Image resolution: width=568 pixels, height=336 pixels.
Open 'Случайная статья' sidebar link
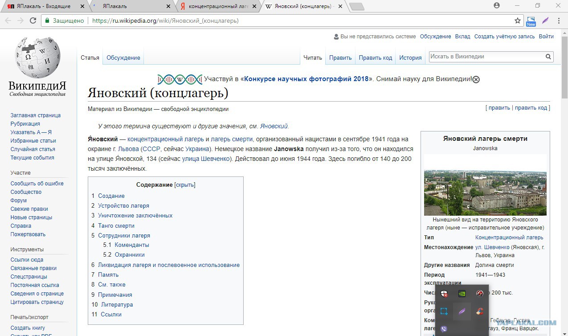[x=33, y=149]
